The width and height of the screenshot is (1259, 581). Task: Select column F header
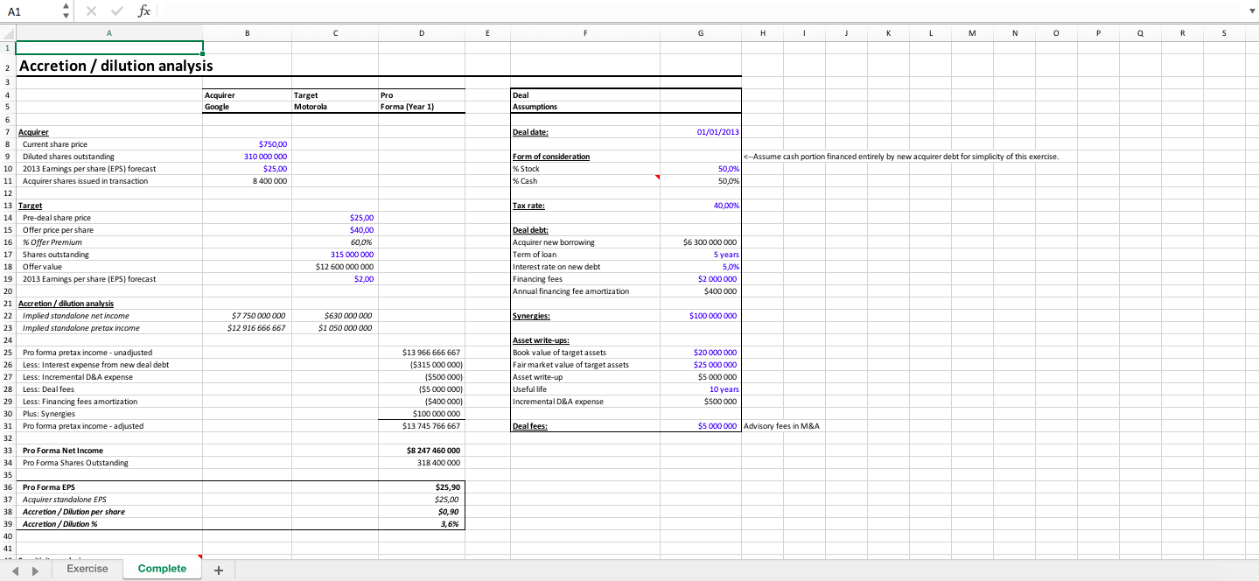pos(584,33)
